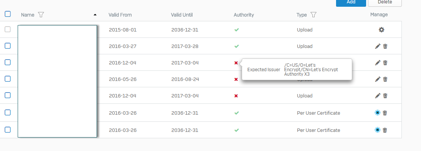The height and width of the screenshot is (151, 421).
Task: Click the trash icon for the 2016-03-27 certificate
Action: click(385, 46)
